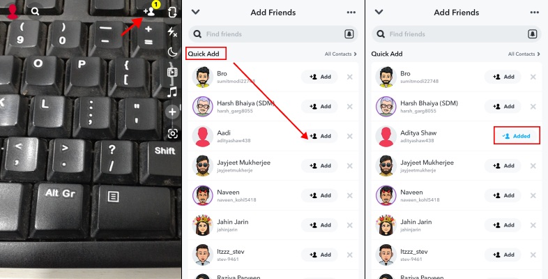Open All Contacts link in middle panel
This screenshot has height=279, width=548.
[x=340, y=54]
